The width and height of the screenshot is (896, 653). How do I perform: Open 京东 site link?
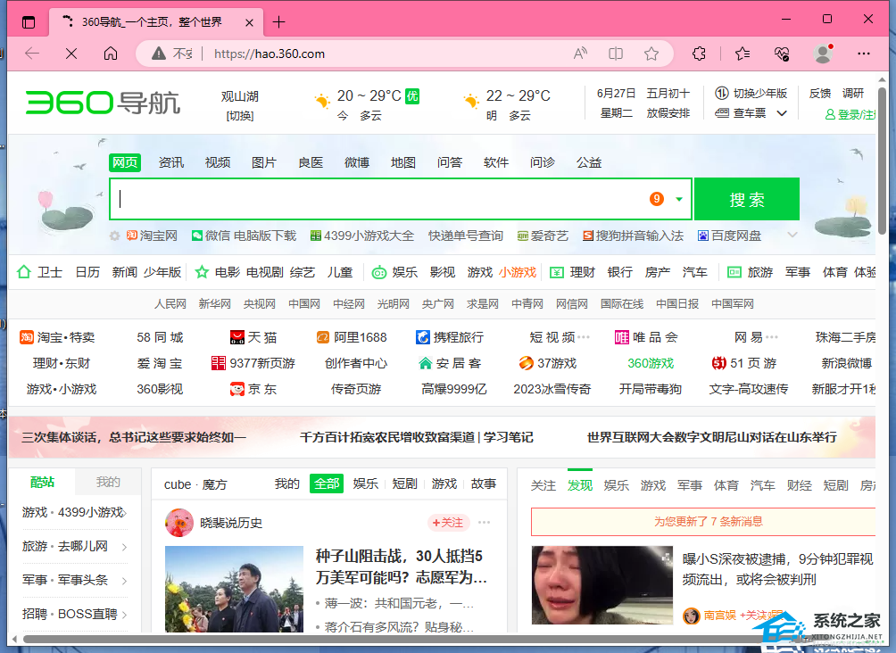pos(253,389)
